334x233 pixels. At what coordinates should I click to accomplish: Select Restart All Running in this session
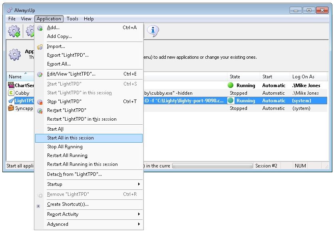[89, 164]
